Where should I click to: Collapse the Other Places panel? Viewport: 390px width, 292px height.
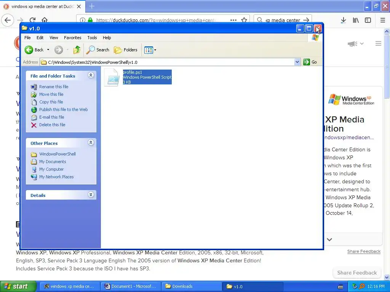(91, 143)
